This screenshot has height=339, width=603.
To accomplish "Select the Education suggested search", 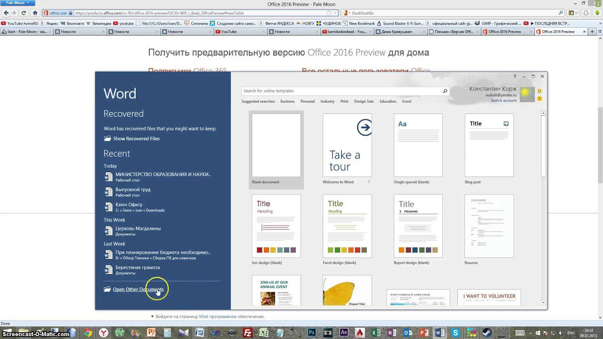I will pos(388,101).
